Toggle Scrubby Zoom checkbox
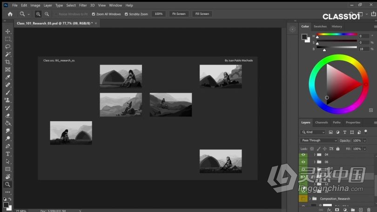377x212 pixels. (126, 14)
